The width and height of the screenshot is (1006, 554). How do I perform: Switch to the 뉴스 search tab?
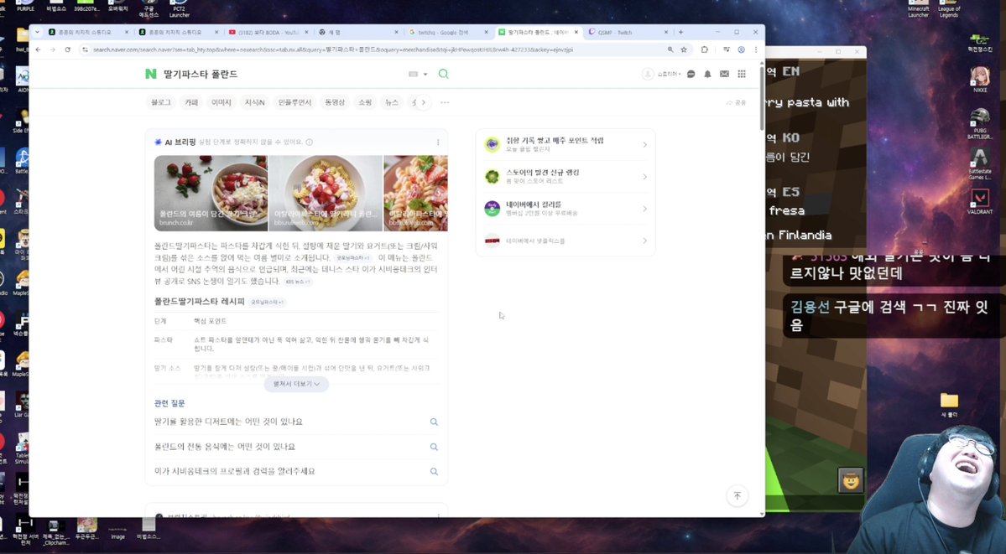[391, 102]
